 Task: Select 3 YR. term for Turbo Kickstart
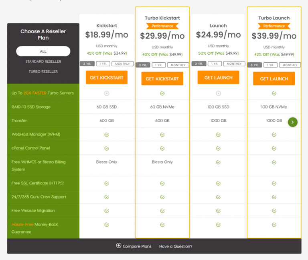pos(143,65)
